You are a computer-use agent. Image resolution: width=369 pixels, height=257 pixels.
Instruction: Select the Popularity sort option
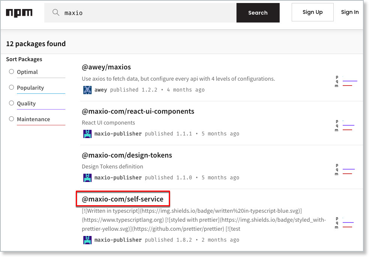coord(12,87)
